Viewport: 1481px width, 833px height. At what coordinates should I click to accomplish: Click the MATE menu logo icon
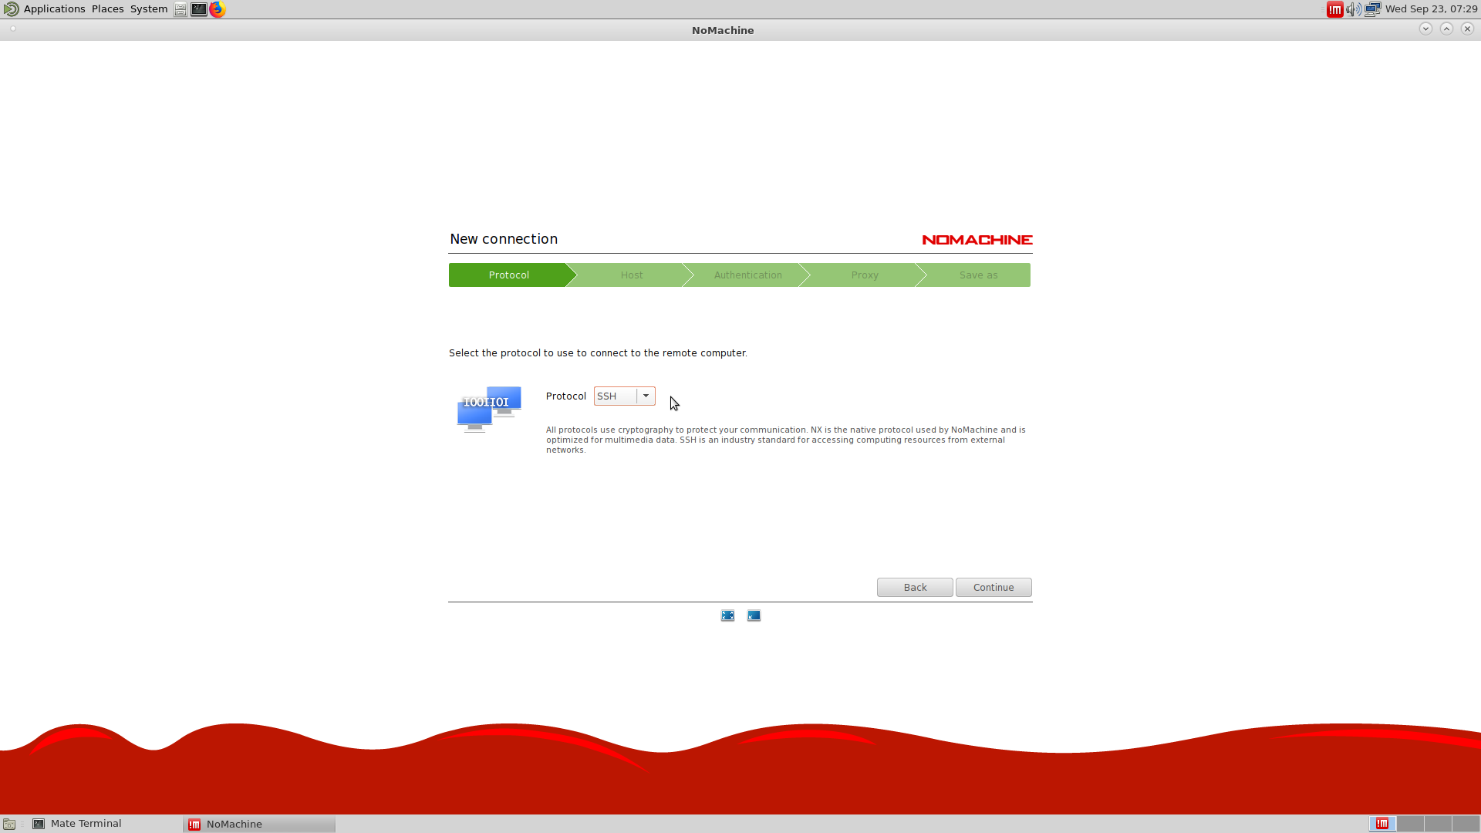[x=11, y=9]
